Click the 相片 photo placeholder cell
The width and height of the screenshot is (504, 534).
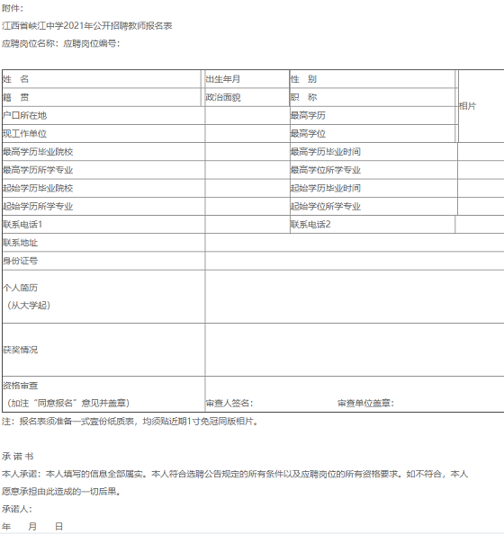[481, 106]
